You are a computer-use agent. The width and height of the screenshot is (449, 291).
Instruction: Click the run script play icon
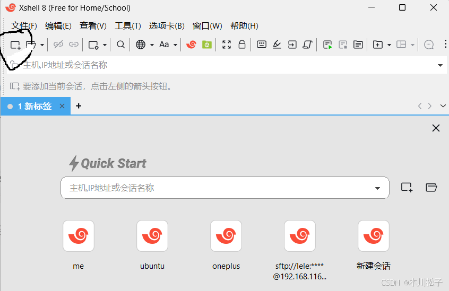327,45
